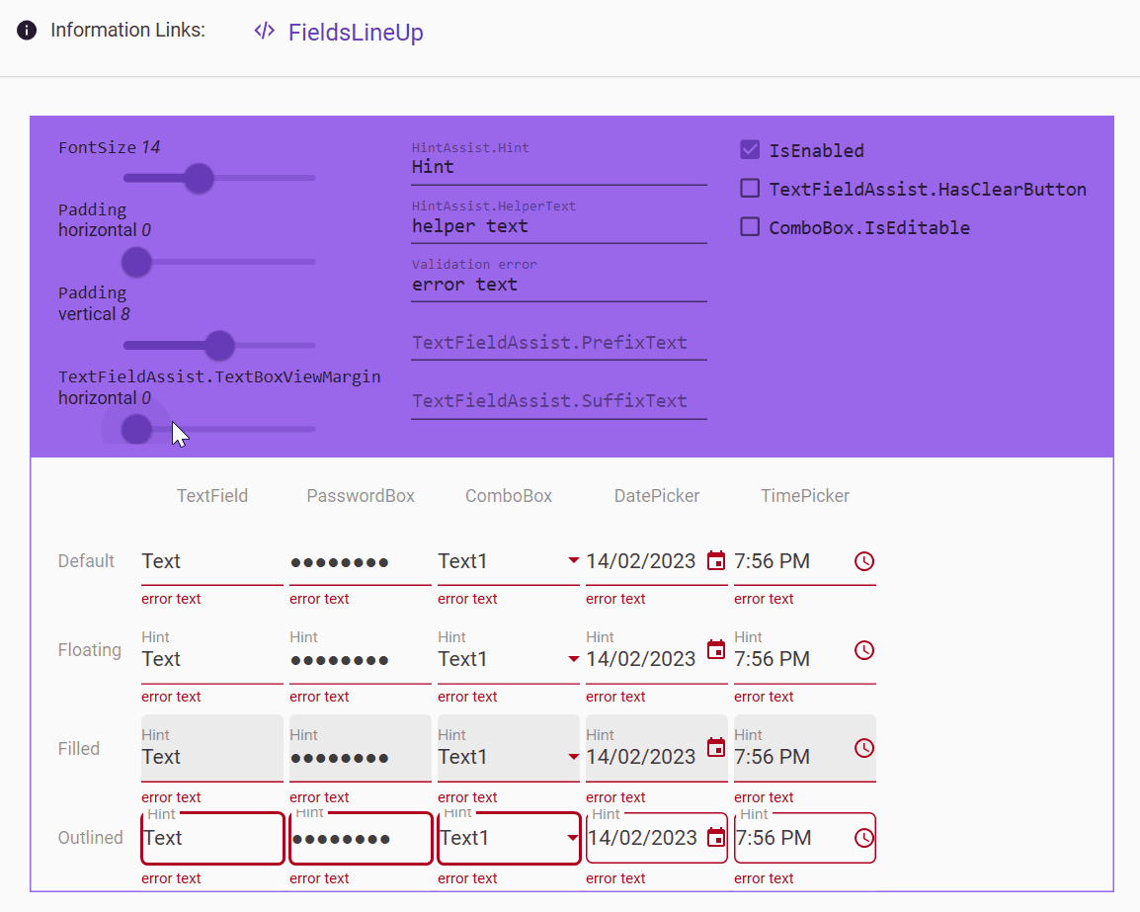The height and width of the screenshot is (912, 1140).
Task: Open calendar in Filled DatePicker row
Action: [x=716, y=748]
